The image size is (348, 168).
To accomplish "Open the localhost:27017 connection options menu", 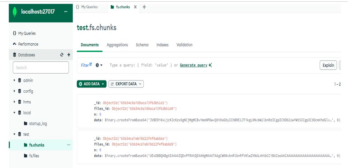I will coord(65,12).
